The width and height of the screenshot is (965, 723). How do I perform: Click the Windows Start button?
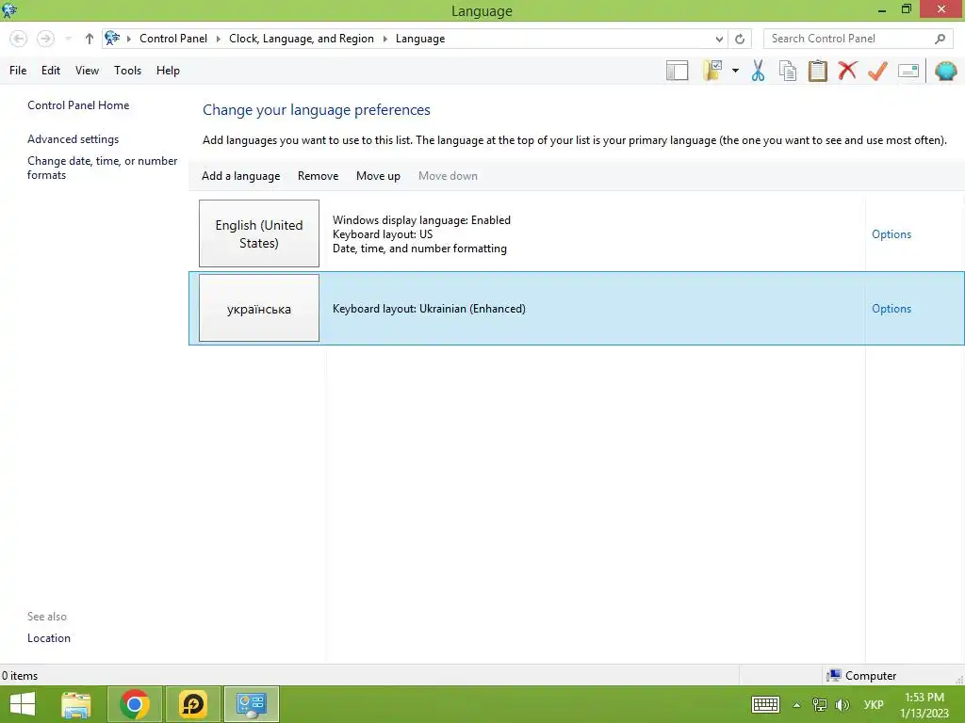pos(23,704)
